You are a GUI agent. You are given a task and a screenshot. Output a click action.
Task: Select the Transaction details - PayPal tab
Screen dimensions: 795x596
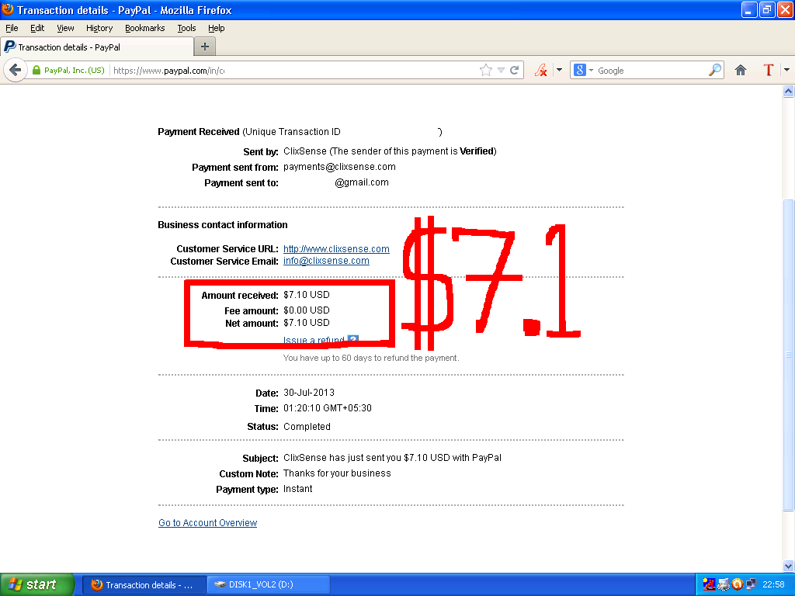tap(97, 47)
